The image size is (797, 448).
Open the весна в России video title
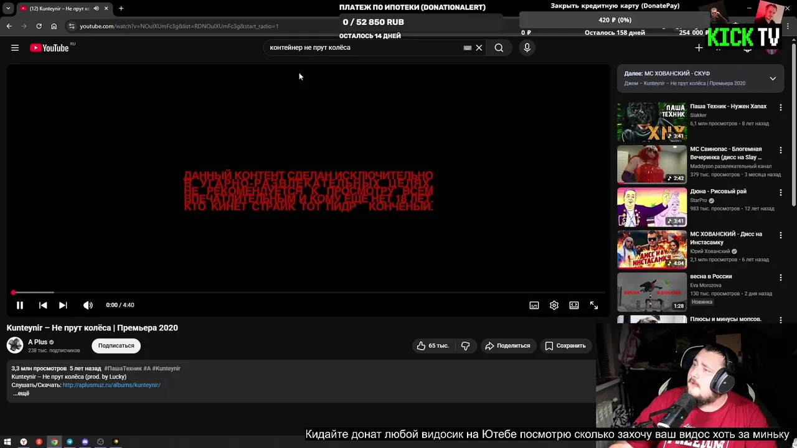[710, 276]
